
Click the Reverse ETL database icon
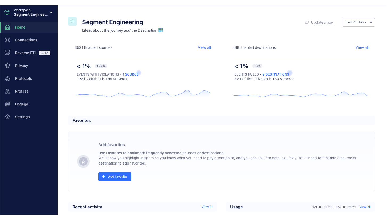7,53
